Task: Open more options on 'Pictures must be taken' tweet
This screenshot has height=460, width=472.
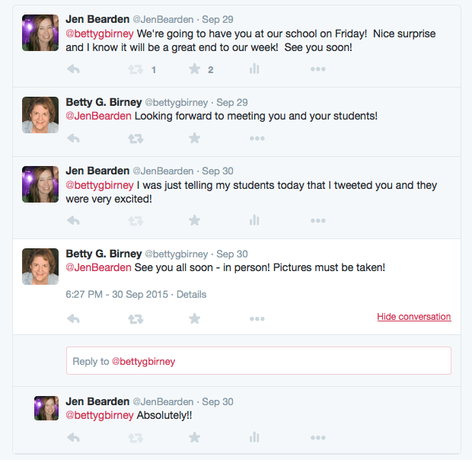Action: pyautogui.click(x=257, y=318)
